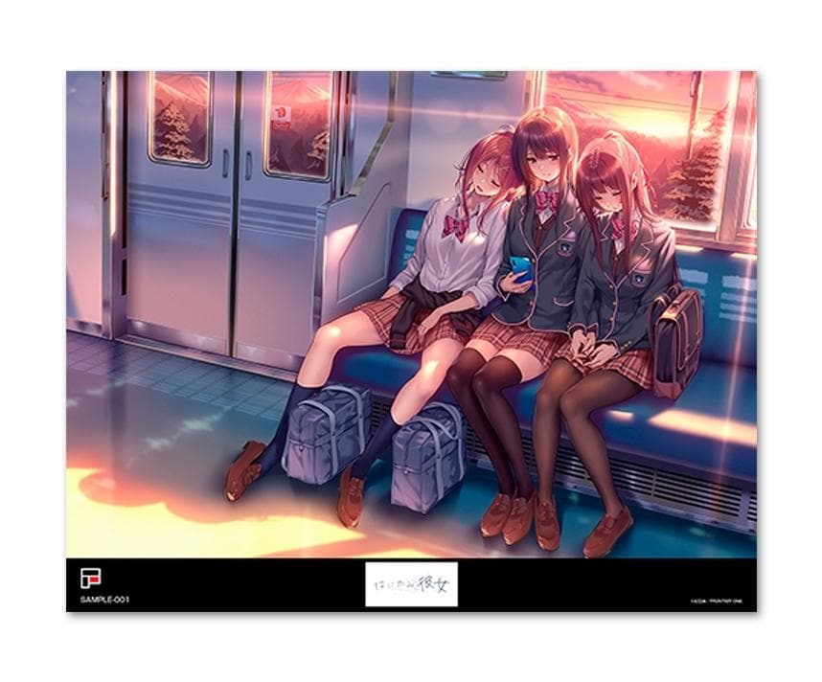Click the sticker on right door window

tap(281, 112)
